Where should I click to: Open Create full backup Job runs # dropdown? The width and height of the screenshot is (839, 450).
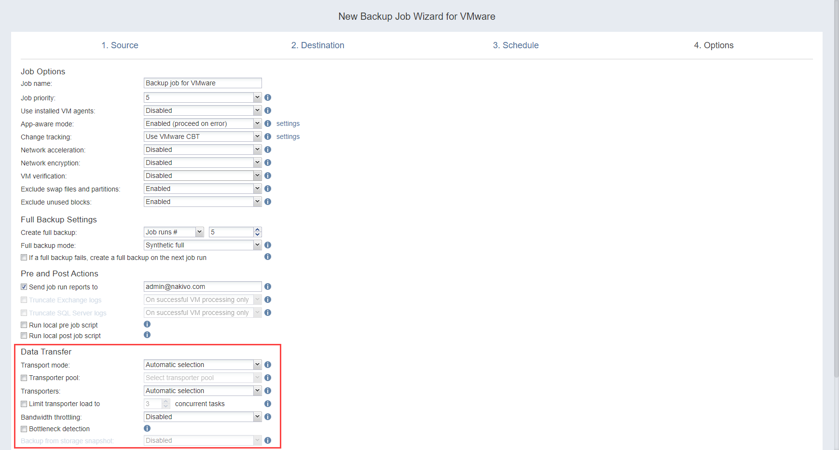click(174, 232)
